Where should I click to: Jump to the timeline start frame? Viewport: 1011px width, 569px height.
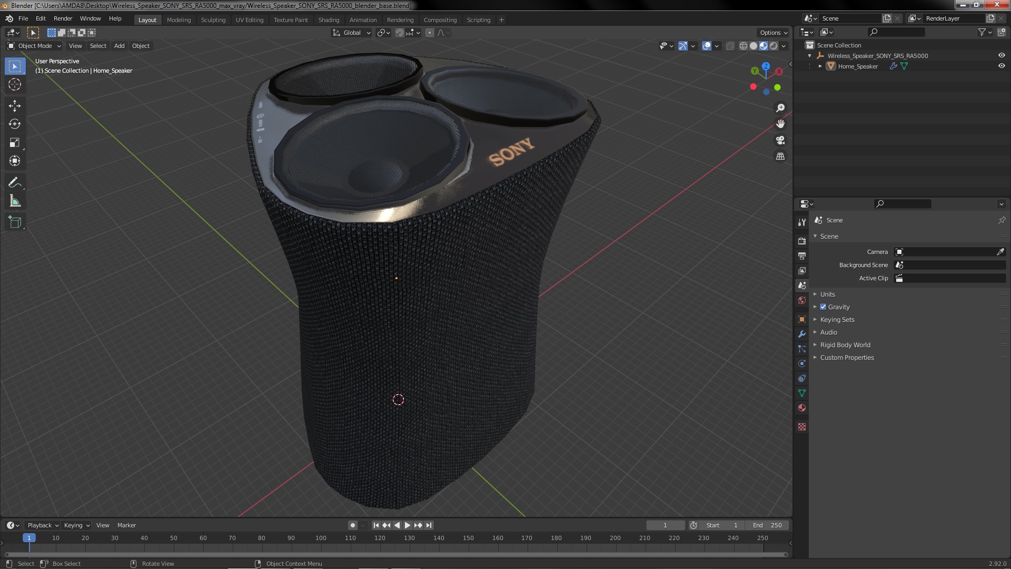pos(376,525)
